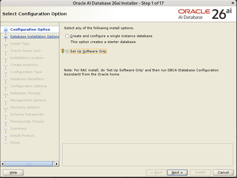Click the left arrow of the sidebar scrollbar

(3, 164)
